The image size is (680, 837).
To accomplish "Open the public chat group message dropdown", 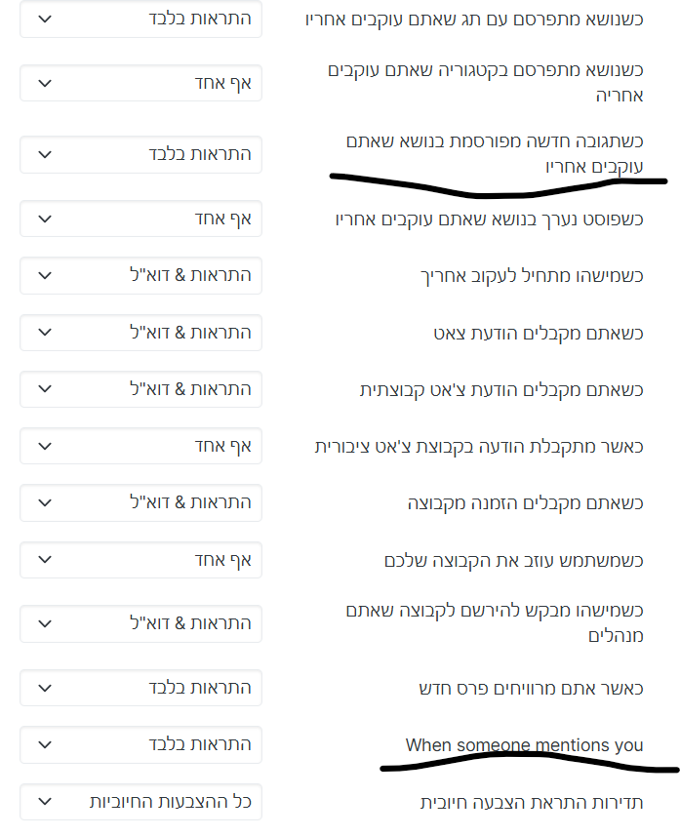I will pyautogui.click(x=140, y=445).
